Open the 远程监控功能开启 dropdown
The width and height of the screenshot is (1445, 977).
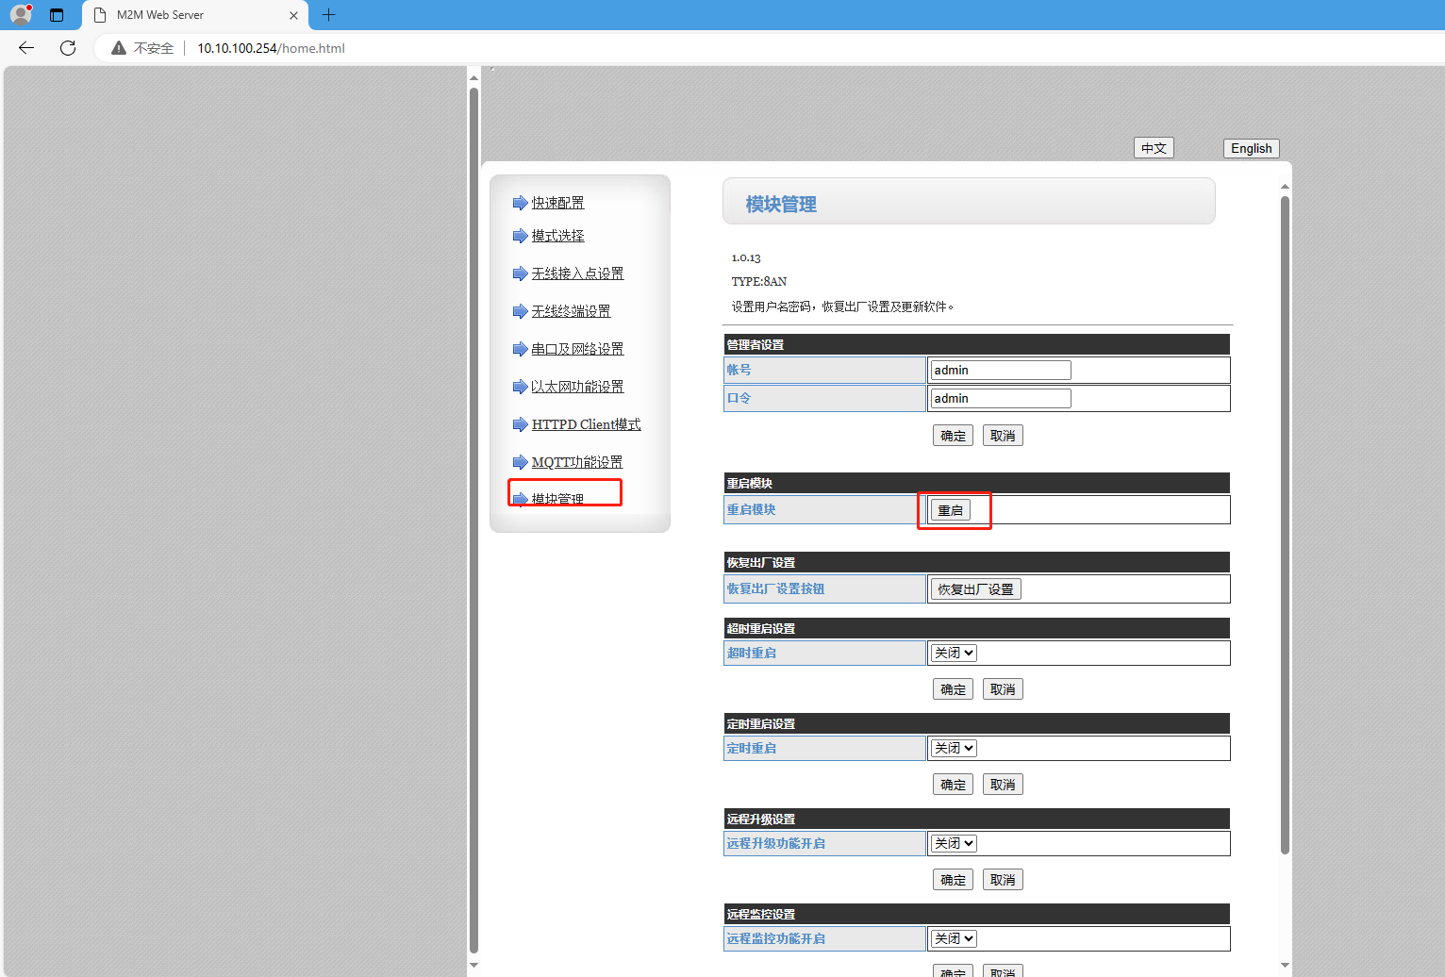(x=954, y=938)
